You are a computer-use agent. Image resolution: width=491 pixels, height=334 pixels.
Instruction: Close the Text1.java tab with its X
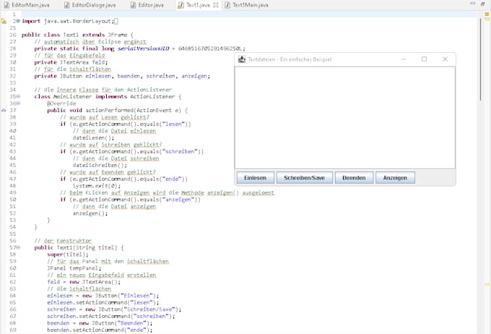pos(216,5)
